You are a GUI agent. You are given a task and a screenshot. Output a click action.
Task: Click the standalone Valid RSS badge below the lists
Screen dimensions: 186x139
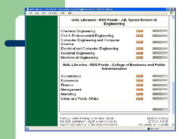click(160, 109)
